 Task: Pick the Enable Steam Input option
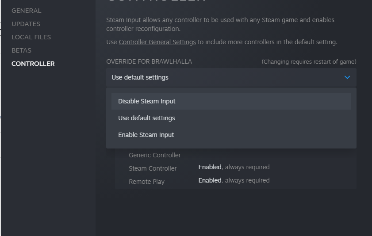[146, 135]
